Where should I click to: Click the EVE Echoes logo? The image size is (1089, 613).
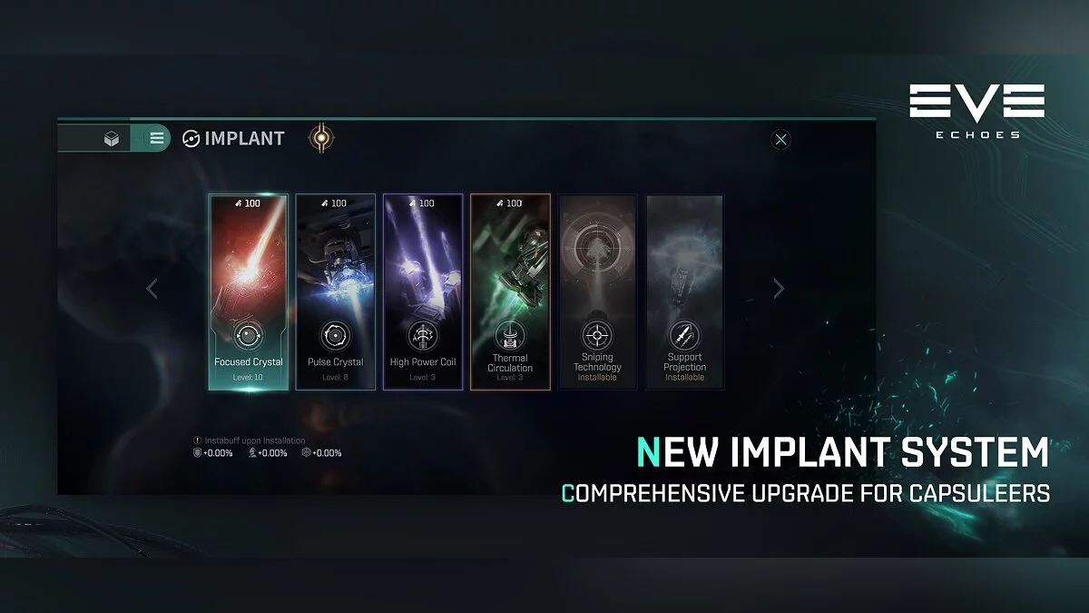pyautogui.click(x=976, y=111)
